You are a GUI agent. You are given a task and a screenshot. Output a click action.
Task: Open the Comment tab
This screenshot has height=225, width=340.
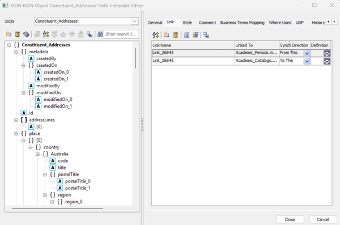(x=207, y=23)
